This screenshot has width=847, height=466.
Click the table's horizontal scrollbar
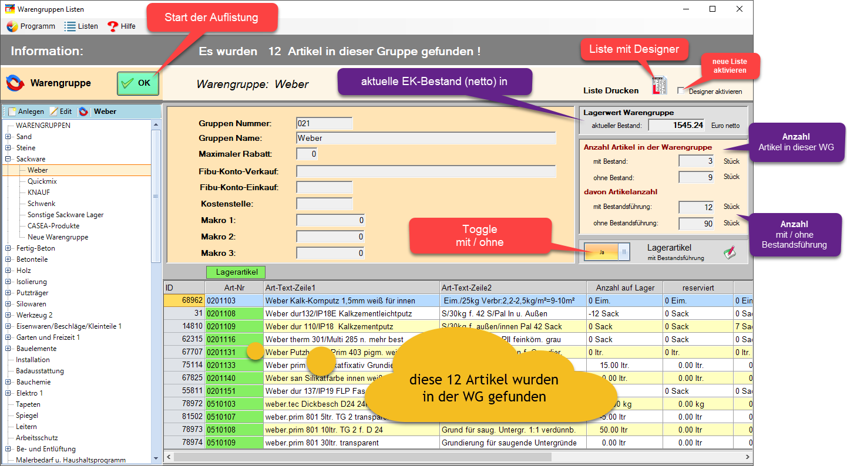(x=362, y=457)
